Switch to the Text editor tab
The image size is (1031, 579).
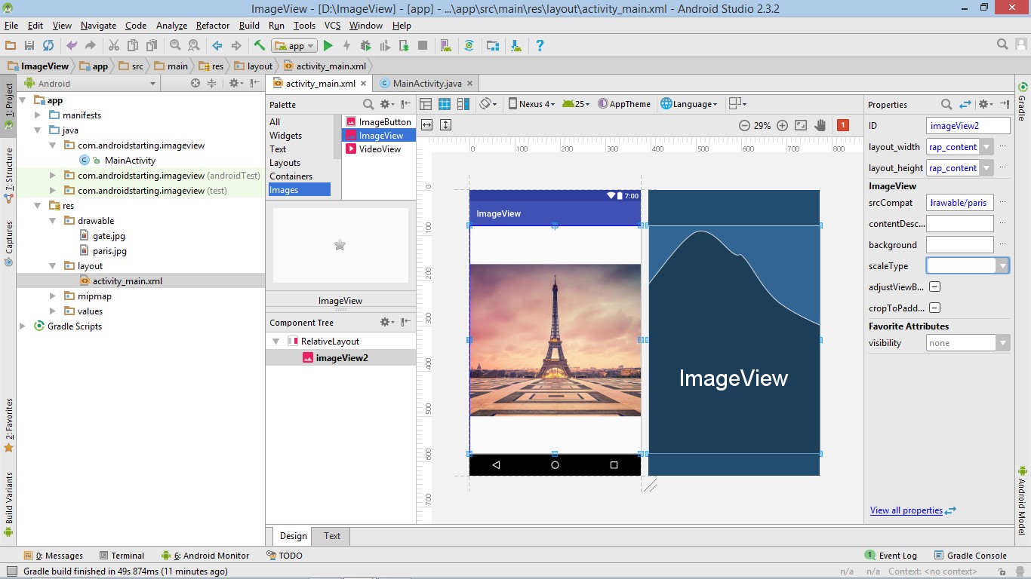pyautogui.click(x=332, y=536)
